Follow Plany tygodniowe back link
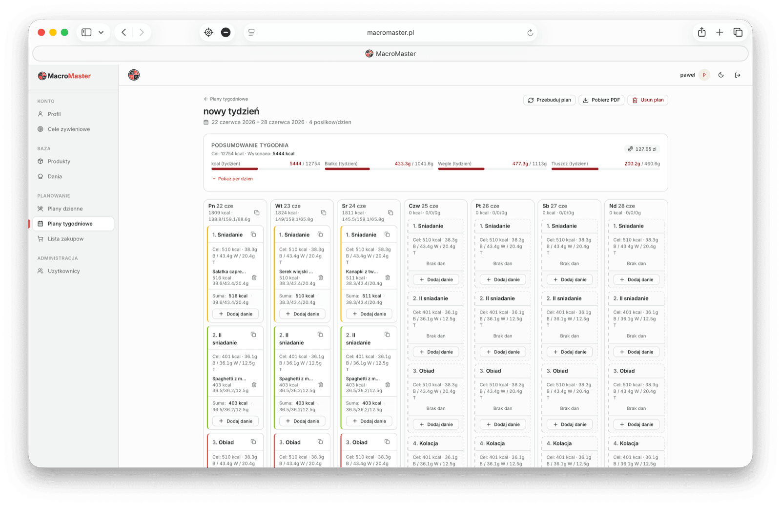Screen dimensions: 781x505 coord(226,99)
